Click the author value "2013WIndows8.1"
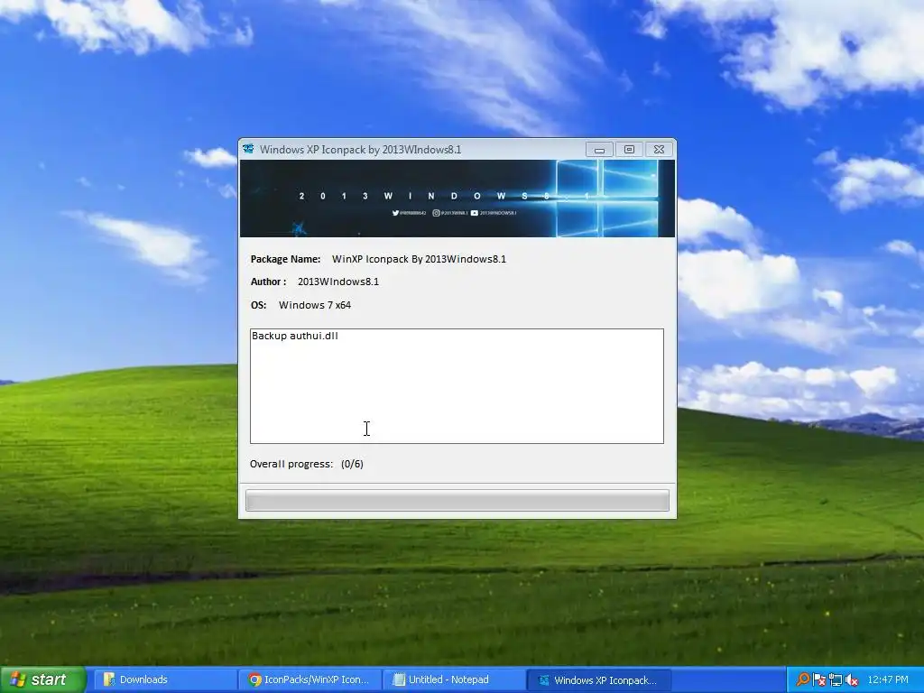924x693 pixels. pos(338,282)
